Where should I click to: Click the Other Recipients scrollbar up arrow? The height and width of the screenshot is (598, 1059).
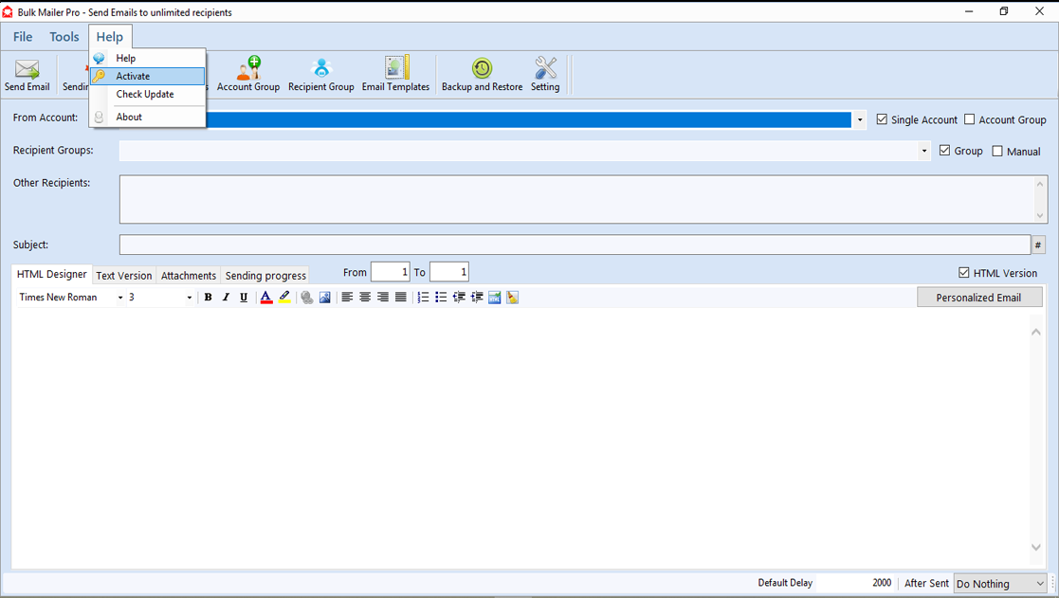tap(1039, 184)
